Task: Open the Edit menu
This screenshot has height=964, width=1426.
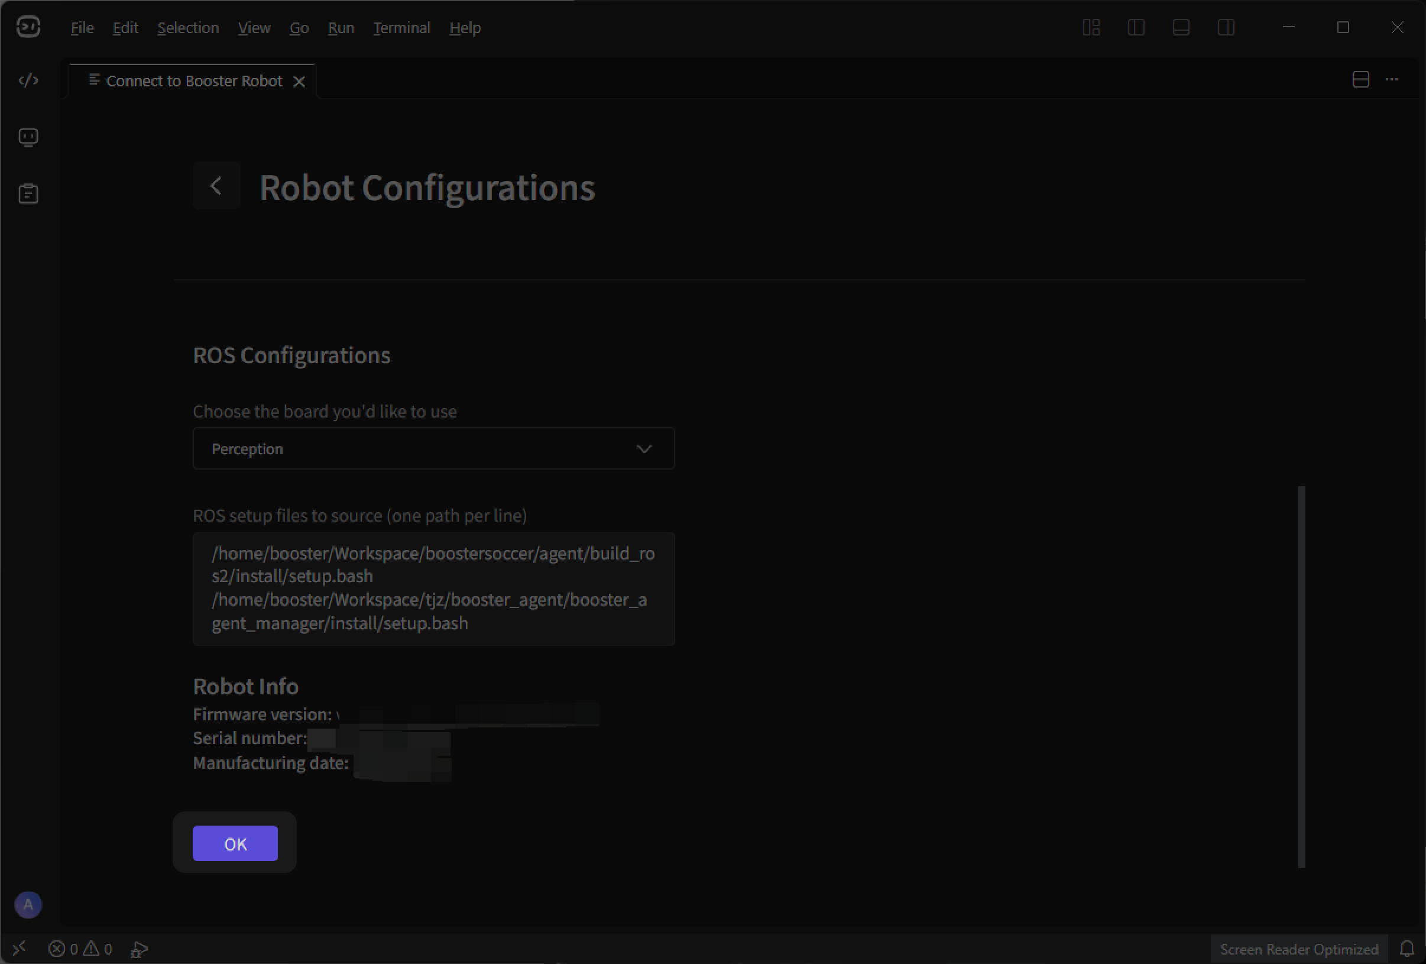Action: point(125,28)
